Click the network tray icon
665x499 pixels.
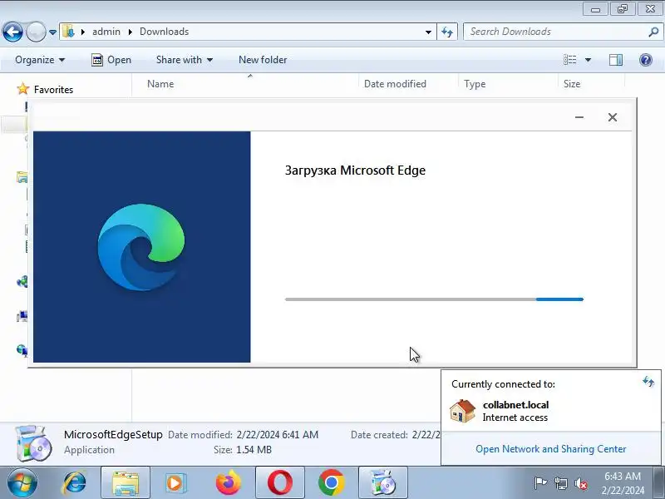tap(560, 483)
